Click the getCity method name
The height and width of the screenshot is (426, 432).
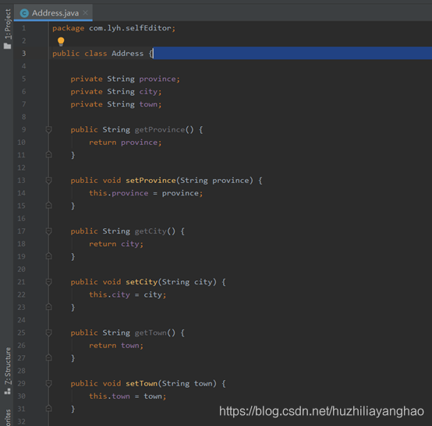(150, 231)
